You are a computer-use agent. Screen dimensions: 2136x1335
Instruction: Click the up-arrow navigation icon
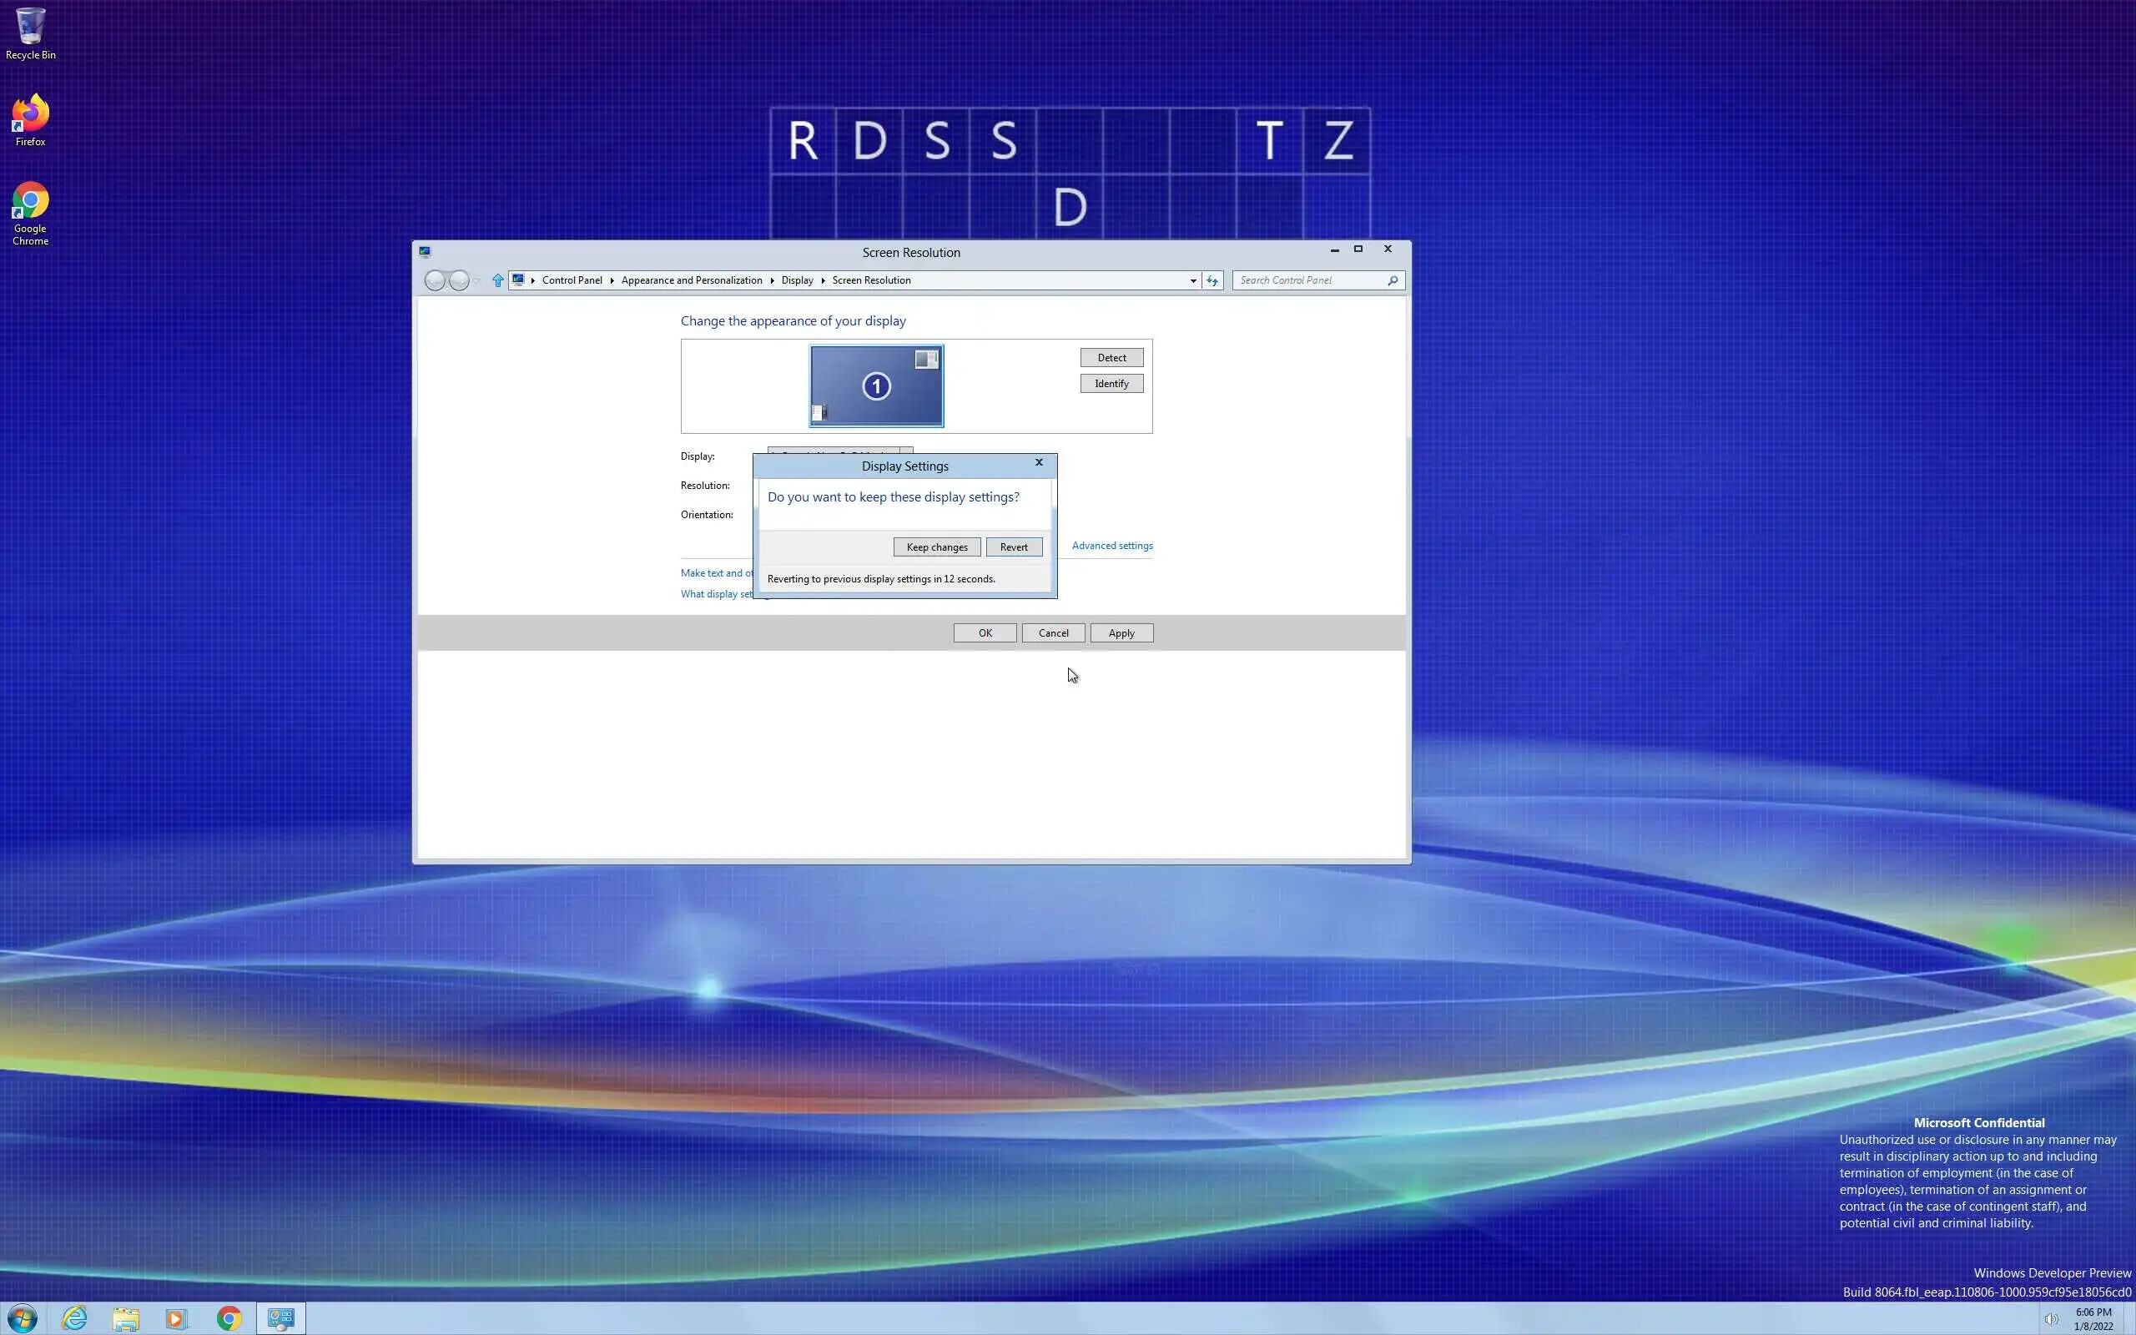click(x=498, y=280)
